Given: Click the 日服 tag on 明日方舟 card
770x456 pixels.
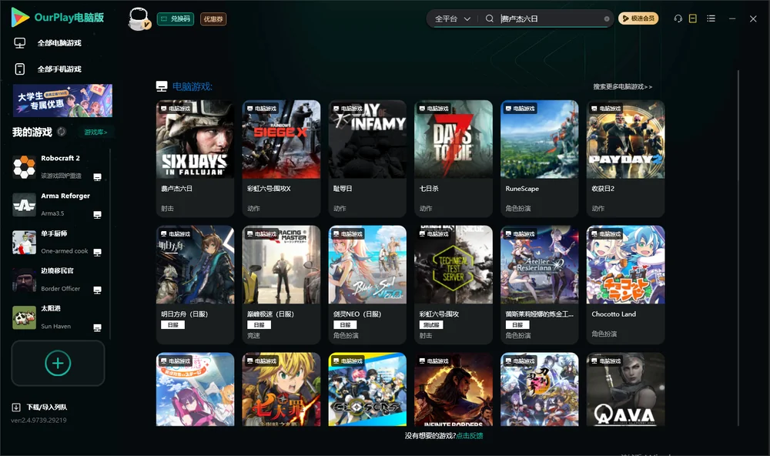Looking at the screenshot, I should (x=172, y=325).
